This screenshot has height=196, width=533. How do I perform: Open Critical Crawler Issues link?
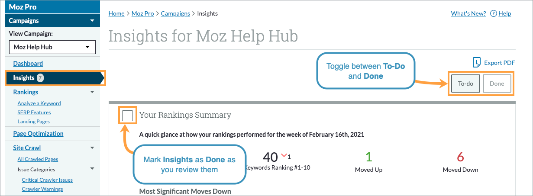tap(47, 180)
